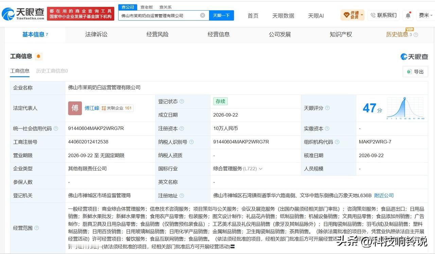Click the help icon beside 天眼评分
435x254 pixels.
[327, 108]
